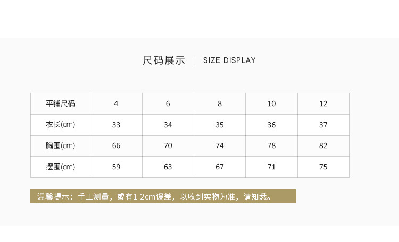
Task: Click the size 4 column header
Action: point(116,103)
